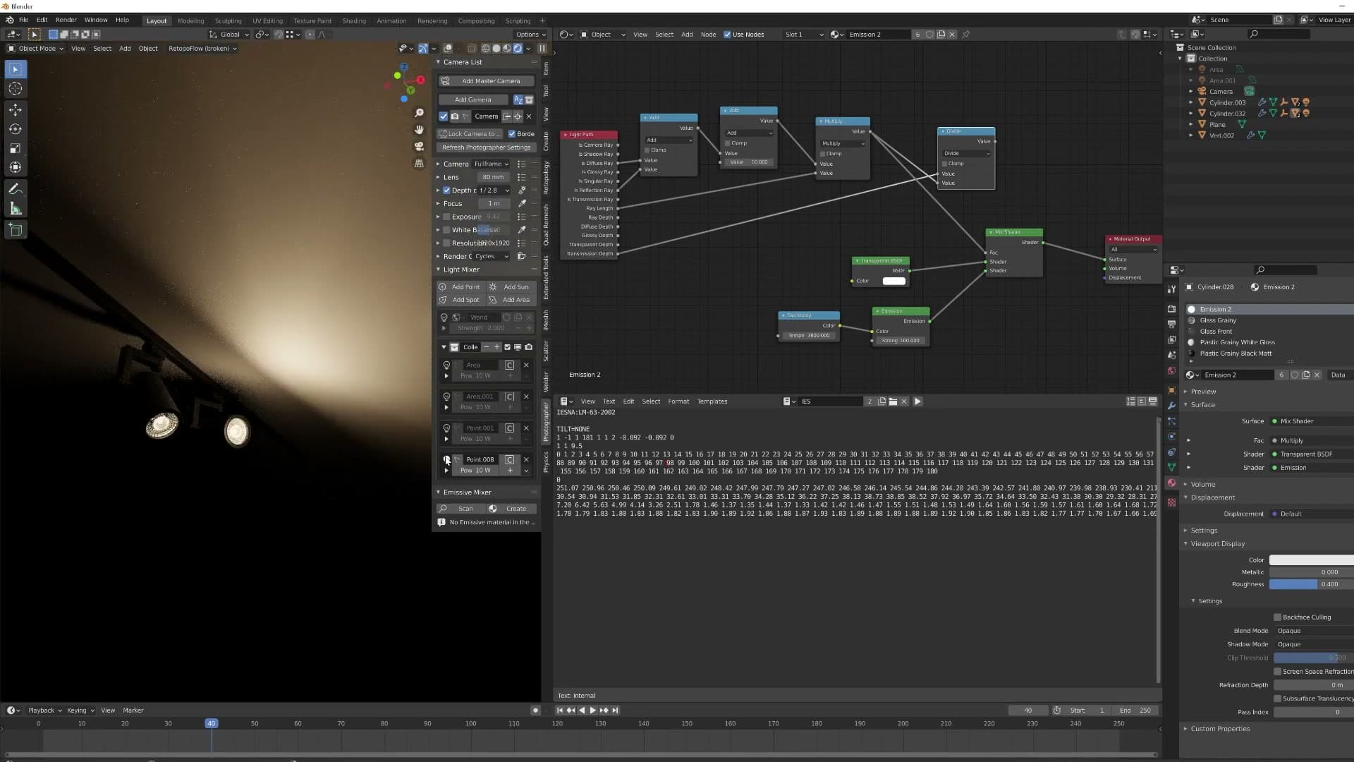Screen dimensions: 1354x762
Task: Open the Render properties tab icon
Action: (1171, 309)
